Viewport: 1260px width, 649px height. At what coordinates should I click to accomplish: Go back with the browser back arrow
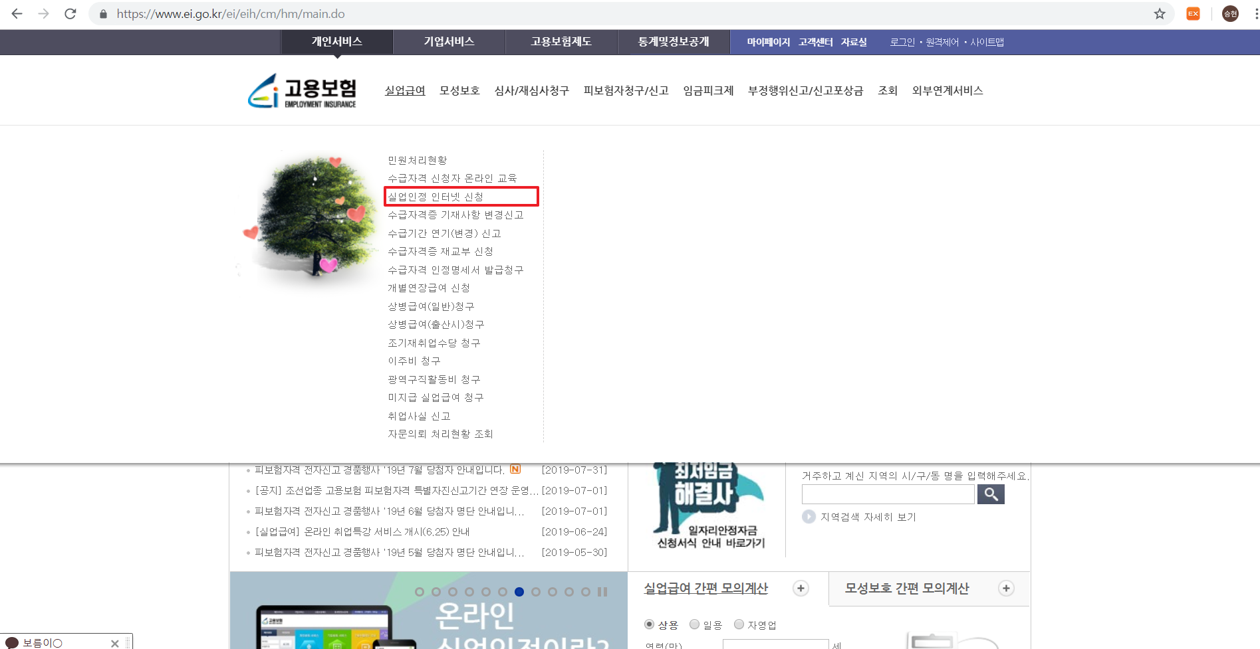pos(17,14)
